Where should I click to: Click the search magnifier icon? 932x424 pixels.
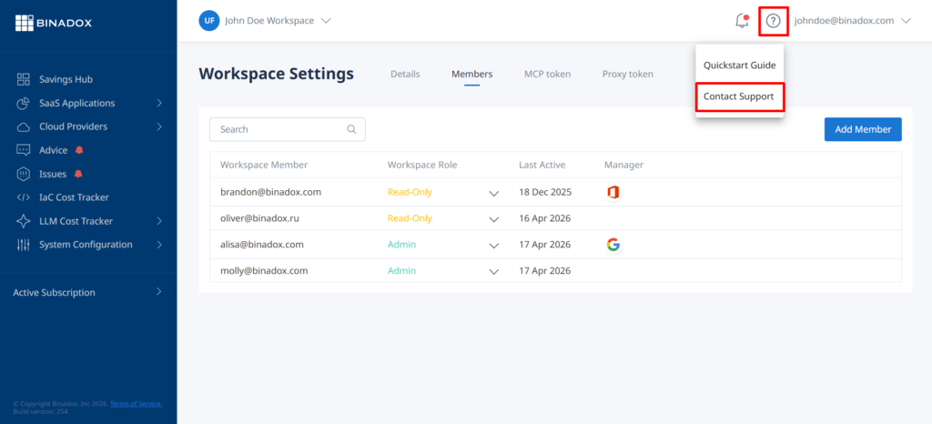pos(352,129)
